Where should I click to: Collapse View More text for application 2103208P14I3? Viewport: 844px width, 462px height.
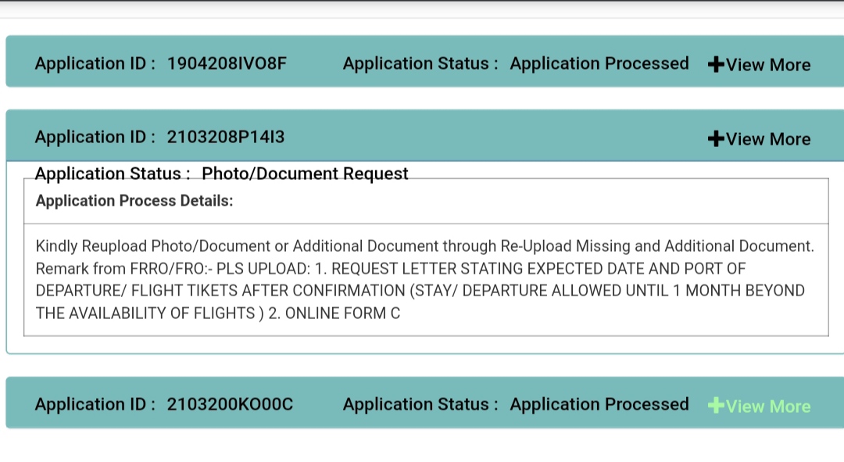coord(768,139)
